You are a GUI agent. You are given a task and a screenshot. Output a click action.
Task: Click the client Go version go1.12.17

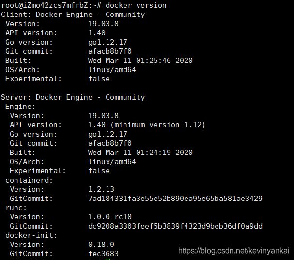108,42
